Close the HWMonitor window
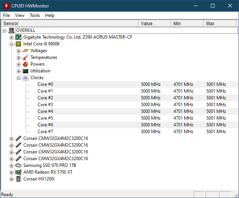The width and height of the screenshot is (239, 198). 230,6
